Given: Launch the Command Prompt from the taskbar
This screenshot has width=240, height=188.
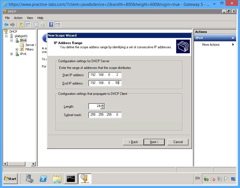Looking at the screenshot, I should pyautogui.click(x=71, y=179).
